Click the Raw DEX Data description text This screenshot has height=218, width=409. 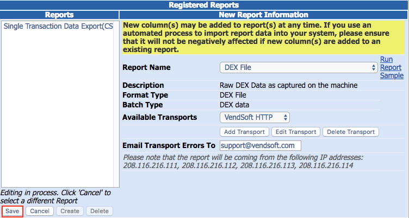[288, 85]
